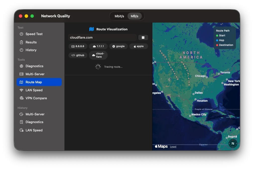
Task: Open the Diagnostics tool under Tools
Action: [39, 66]
